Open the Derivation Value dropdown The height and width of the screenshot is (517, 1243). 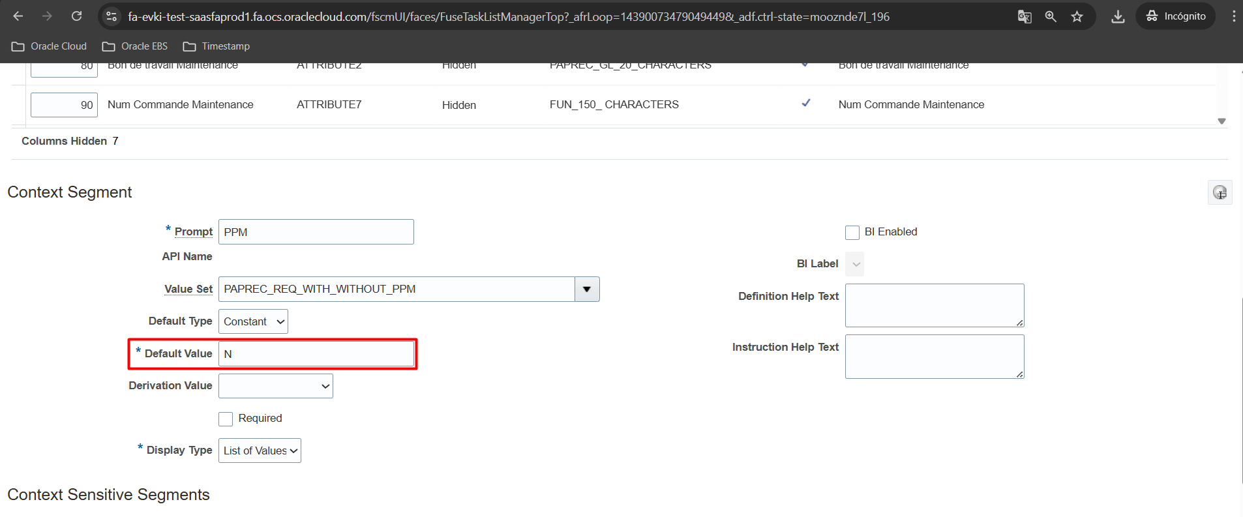(x=276, y=386)
